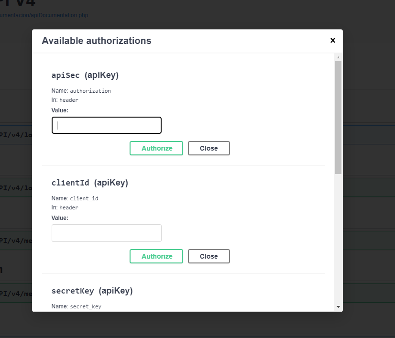Select the 'secretKey (apiKey)' heading text
395x338 pixels.
tap(92, 291)
